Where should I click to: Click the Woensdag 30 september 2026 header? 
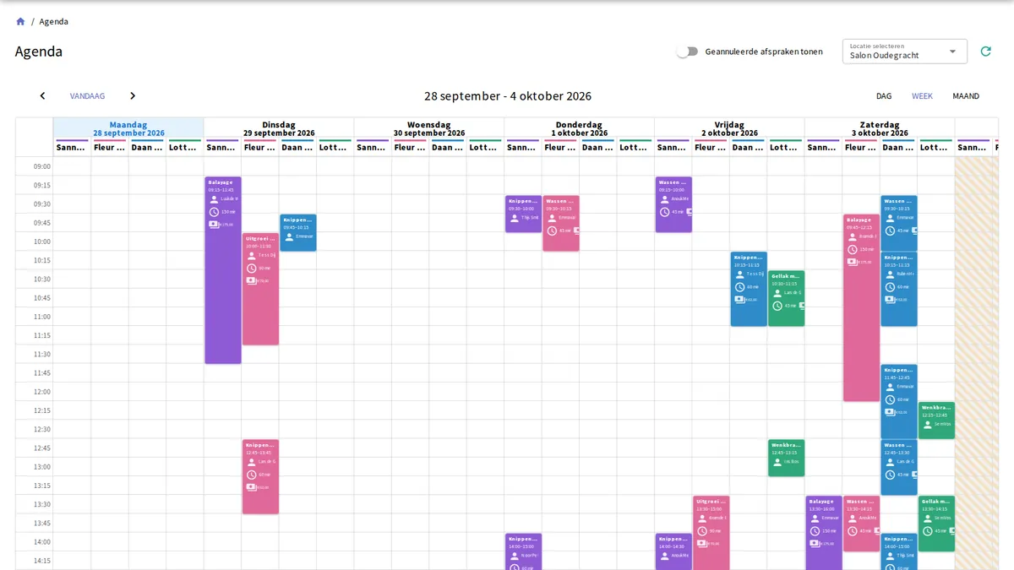tap(429, 128)
